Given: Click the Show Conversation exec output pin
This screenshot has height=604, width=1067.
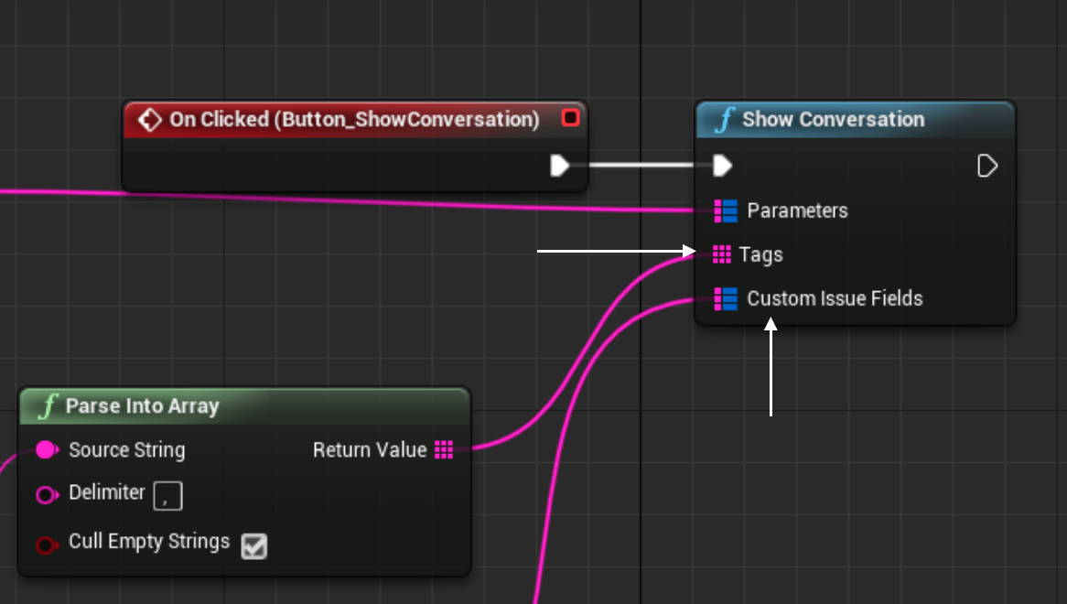Looking at the screenshot, I should pyautogui.click(x=987, y=166).
